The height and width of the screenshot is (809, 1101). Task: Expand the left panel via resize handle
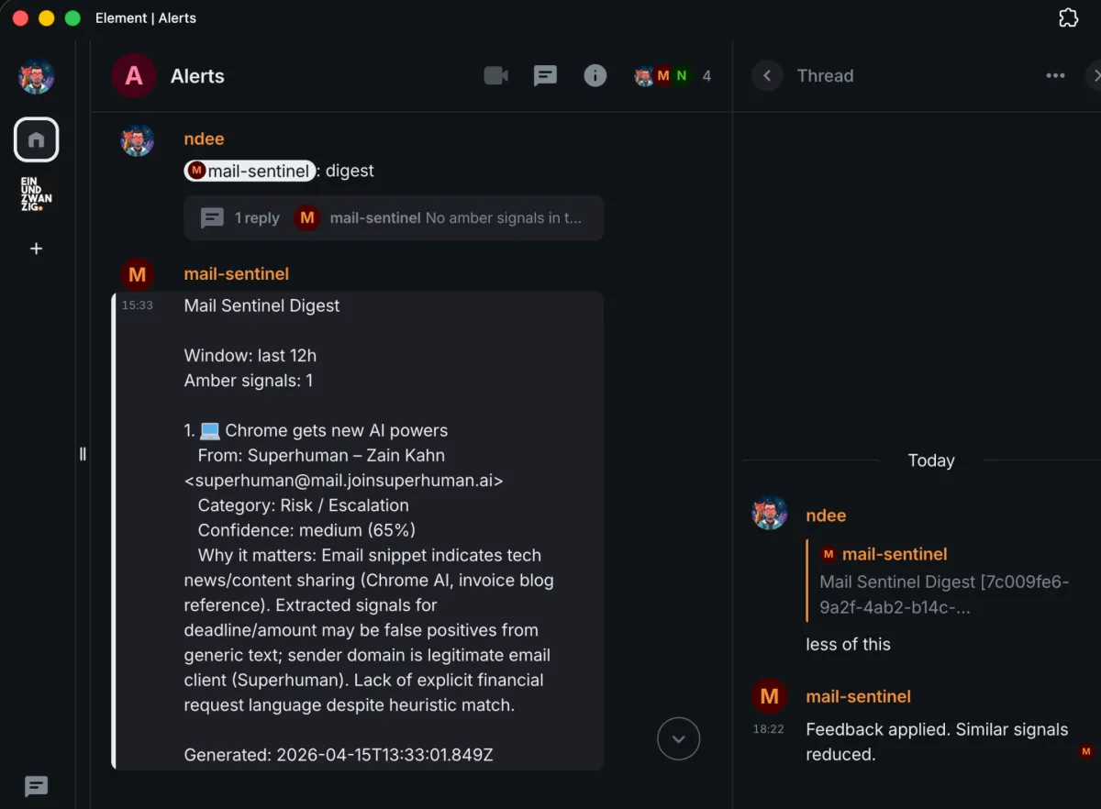83,453
